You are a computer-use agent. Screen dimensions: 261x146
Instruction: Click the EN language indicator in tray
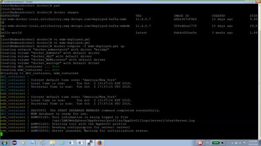click(208, 142)
